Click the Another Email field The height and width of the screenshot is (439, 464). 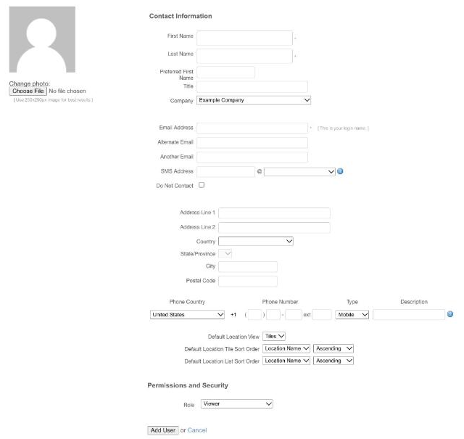pos(252,157)
